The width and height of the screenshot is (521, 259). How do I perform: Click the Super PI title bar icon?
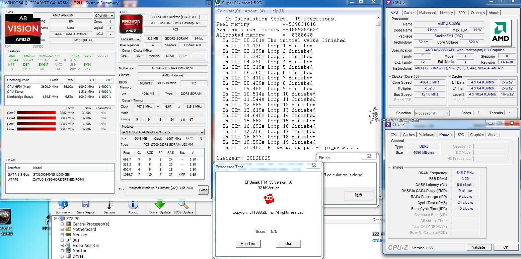[x=218, y=3]
